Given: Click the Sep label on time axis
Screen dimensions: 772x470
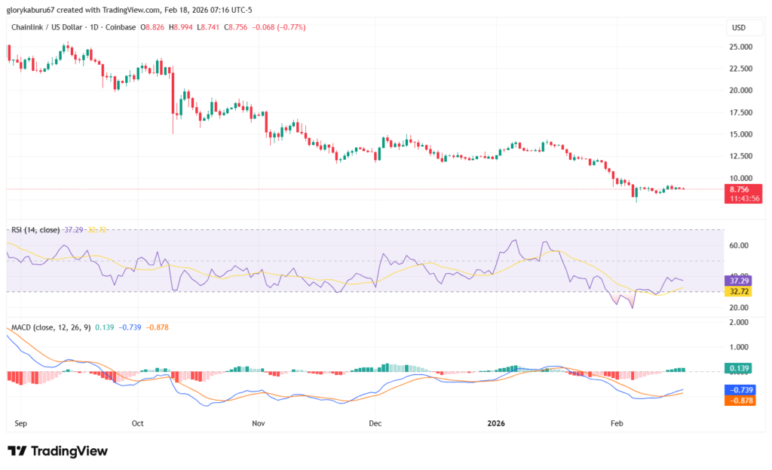Looking at the screenshot, I should click(20, 424).
